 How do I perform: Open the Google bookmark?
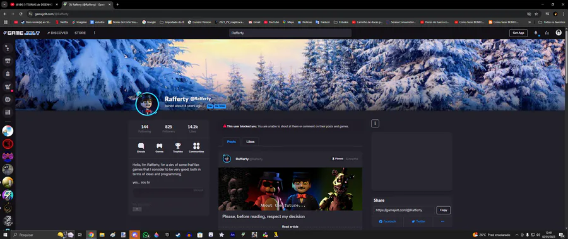pyautogui.click(x=149, y=22)
